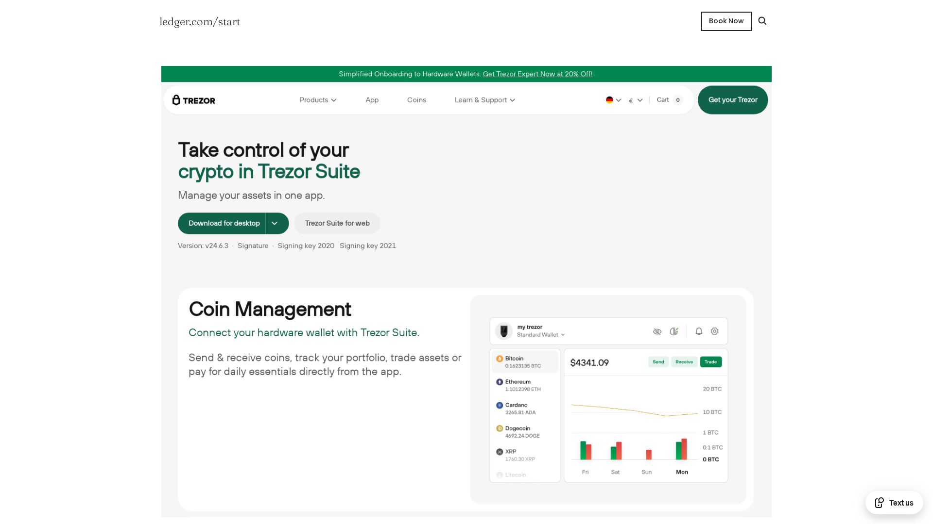Click the Cardano coin icon
933x524 pixels.
500,406
